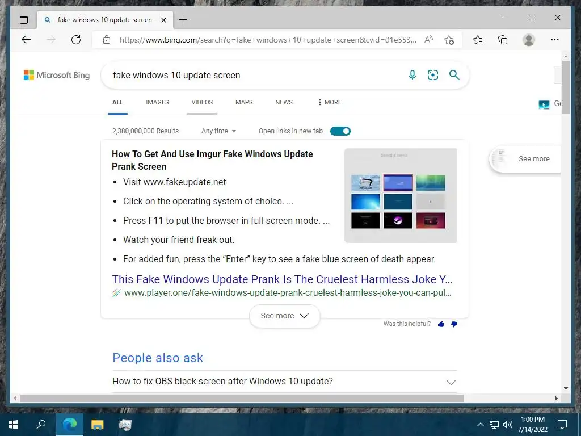The height and width of the screenshot is (436, 581).
Task: Expand See more on answer card
Action: [x=285, y=316]
